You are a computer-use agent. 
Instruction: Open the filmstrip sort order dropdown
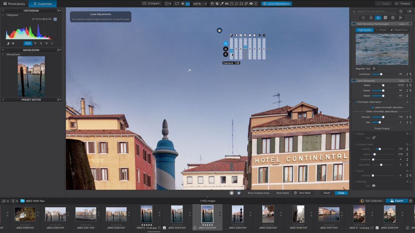(6, 201)
